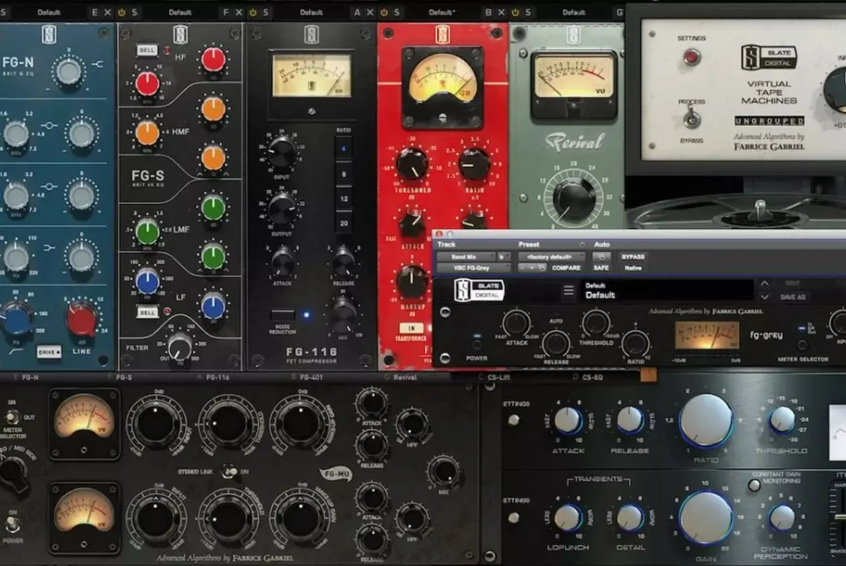This screenshot has width=846, height=566.
Task: Solo module B with S icon
Action: click(x=529, y=12)
